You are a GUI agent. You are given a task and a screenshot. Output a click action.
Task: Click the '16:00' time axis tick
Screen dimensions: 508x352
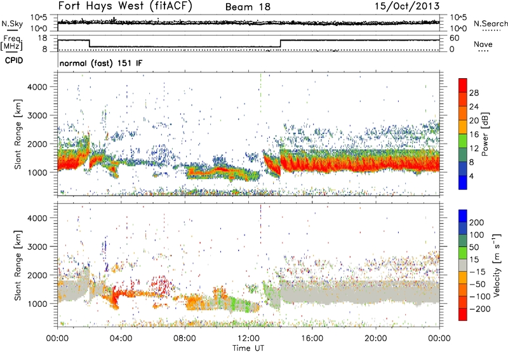pyautogui.click(x=312, y=339)
